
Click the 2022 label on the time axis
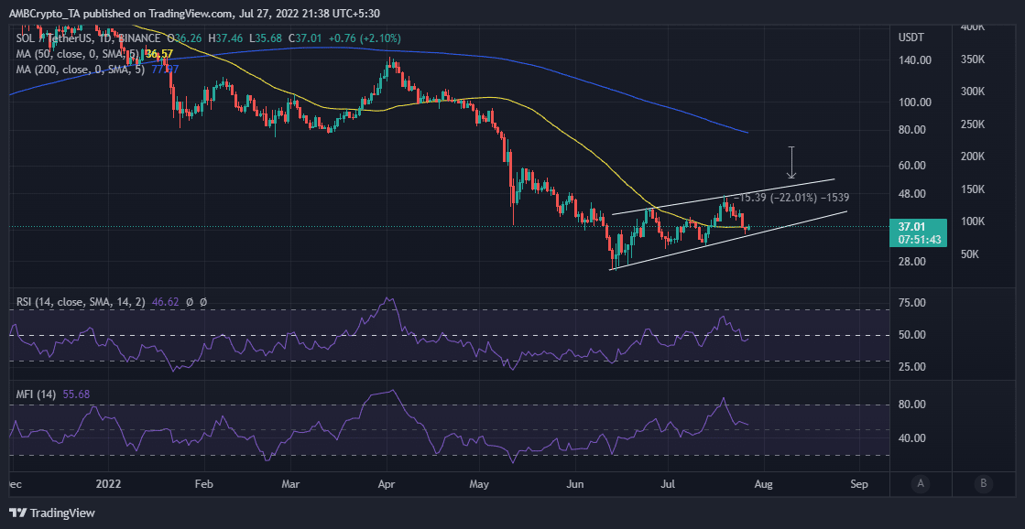click(x=108, y=484)
